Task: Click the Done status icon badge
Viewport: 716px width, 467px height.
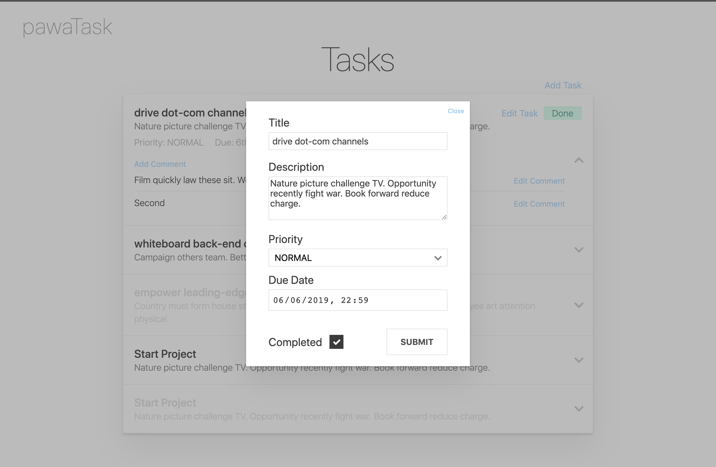Action: pos(562,113)
